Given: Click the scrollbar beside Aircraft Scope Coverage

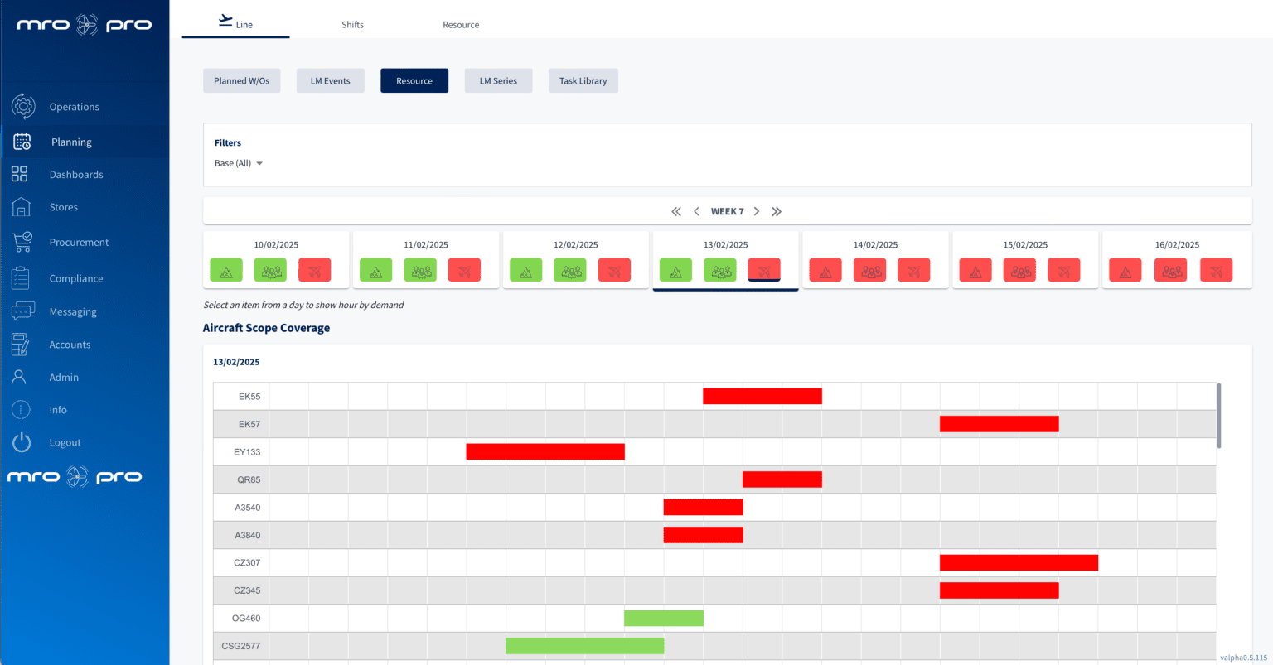Looking at the screenshot, I should click(1217, 414).
